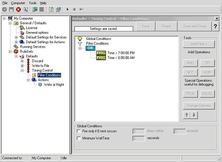Open the Computer menu
Image resolution: width=222 pixels, height=162 pixels.
(18, 3)
